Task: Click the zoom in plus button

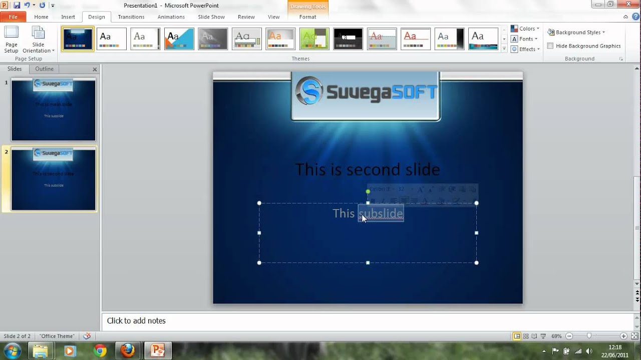Action: coord(623,336)
